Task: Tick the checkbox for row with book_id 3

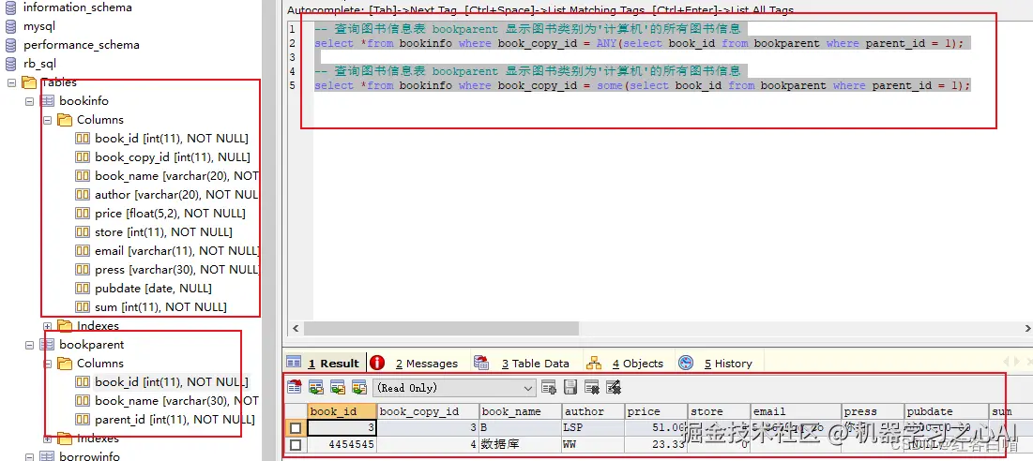Action: [296, 428]
